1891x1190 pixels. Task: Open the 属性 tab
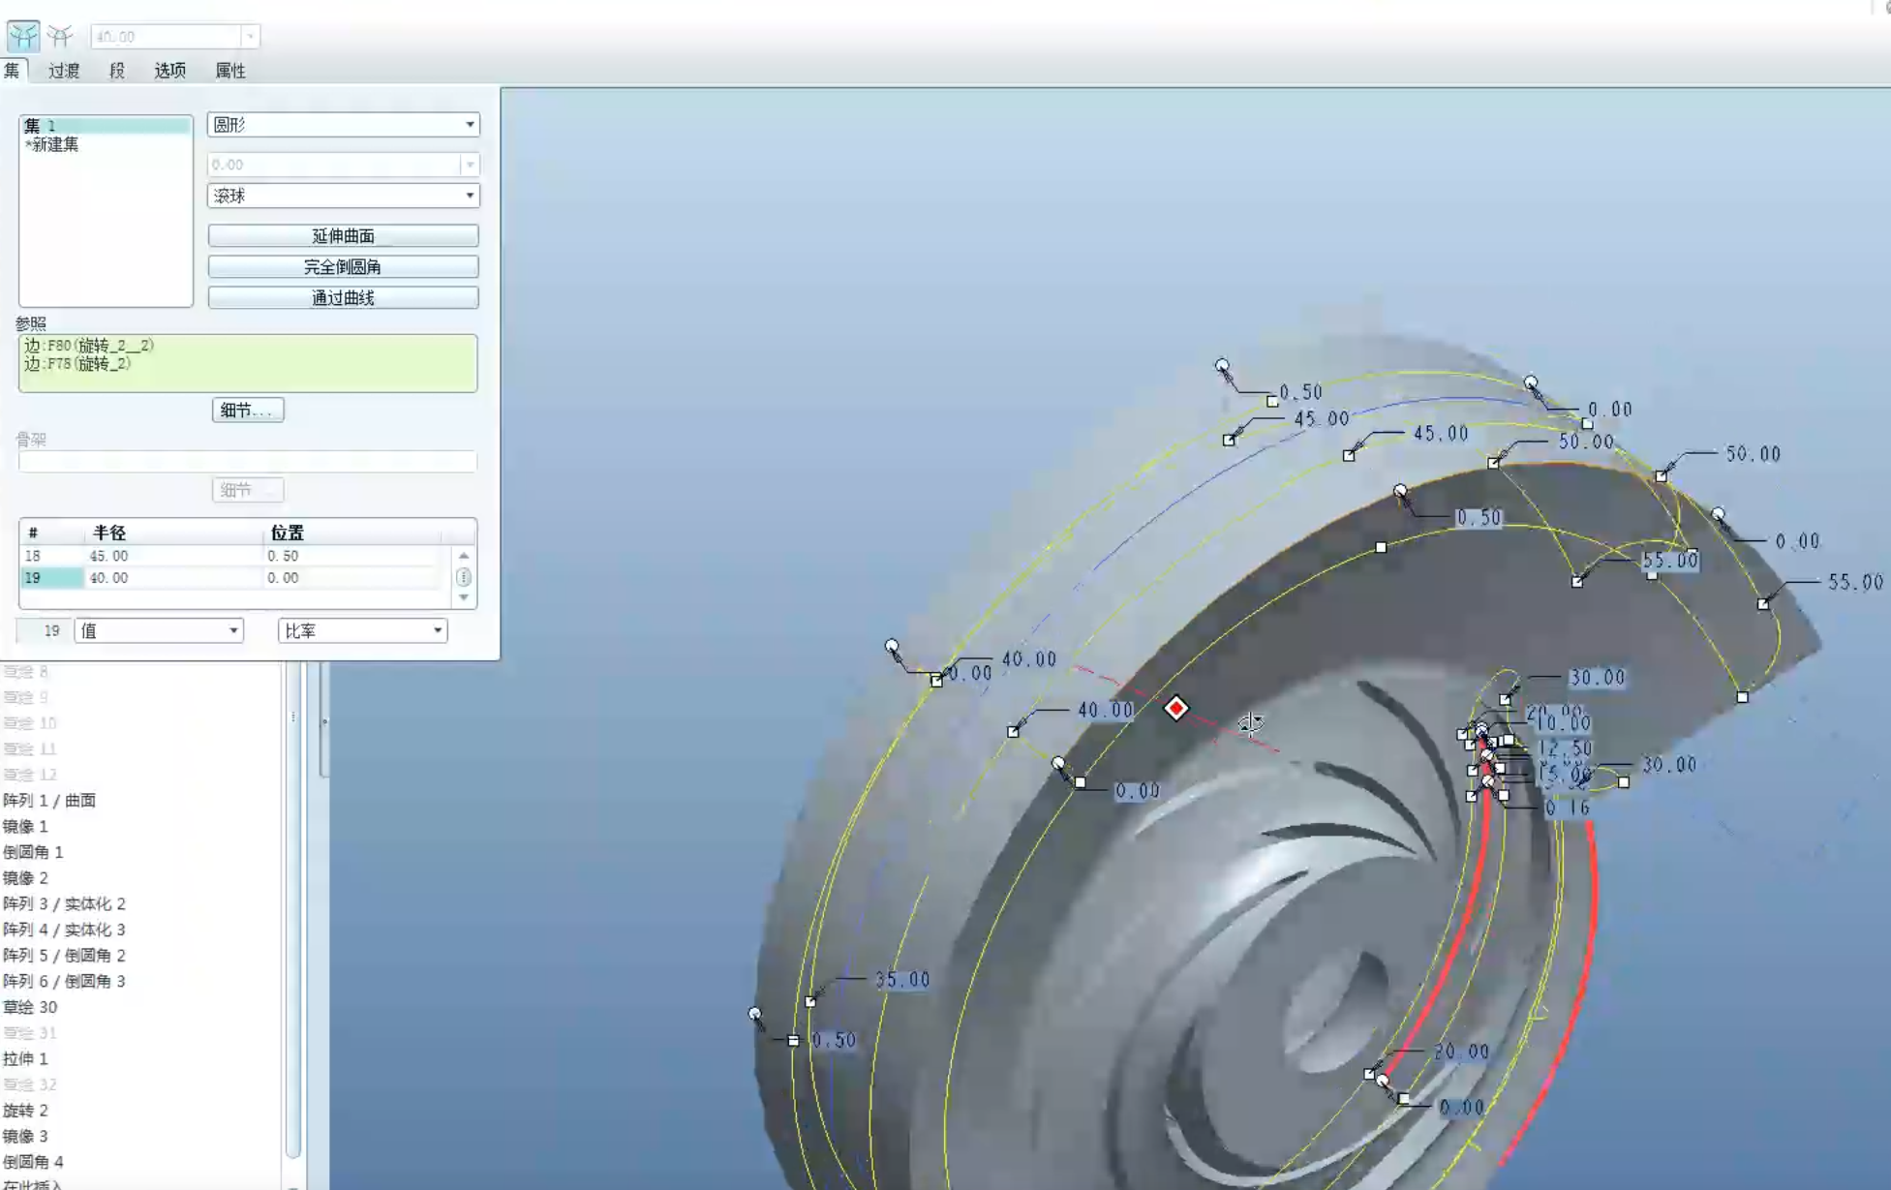tap(229, 71)
